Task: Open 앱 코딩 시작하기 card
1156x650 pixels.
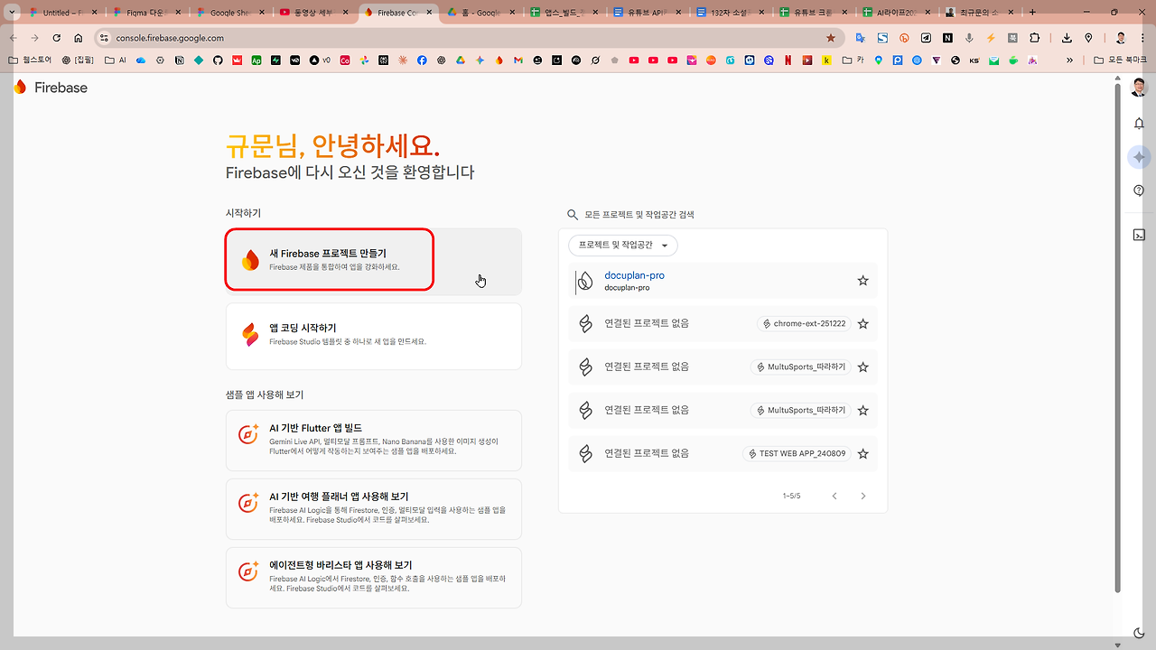Action: coord(374,336)
